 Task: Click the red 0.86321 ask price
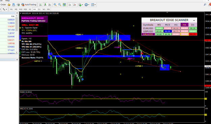(x=11, y=40)
